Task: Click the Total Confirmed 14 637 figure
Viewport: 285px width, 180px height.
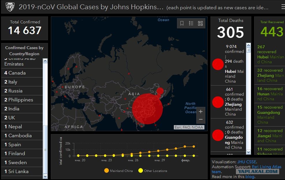Action: (25, 30)
